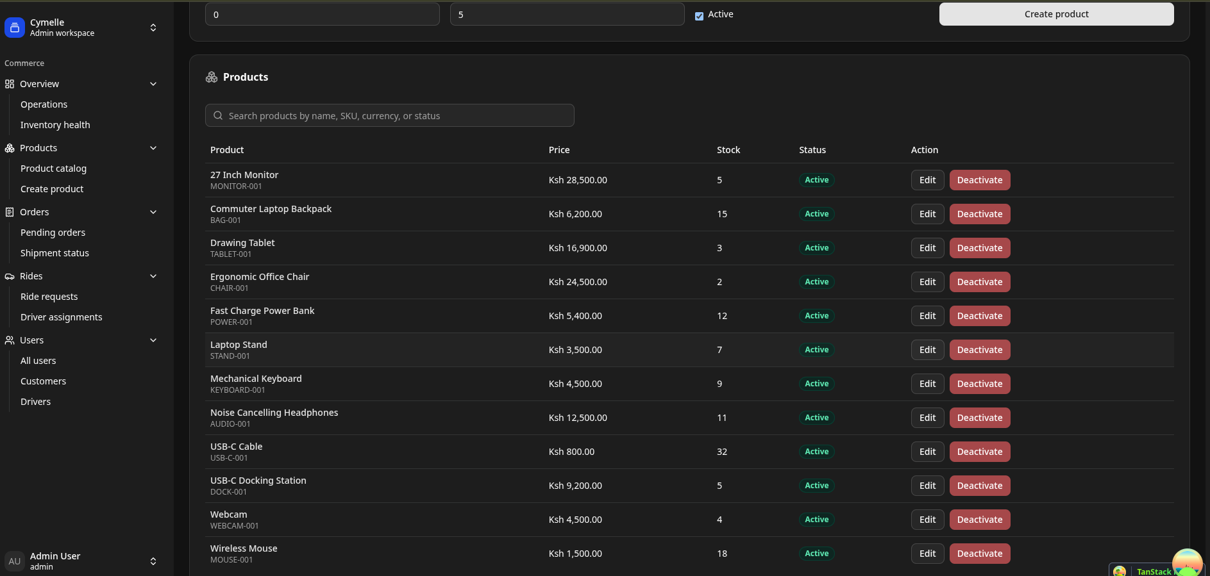The height and width of the screenshot is (576, 1210).
Task: Click the AU avatar for Admin User
Action: 15,561
